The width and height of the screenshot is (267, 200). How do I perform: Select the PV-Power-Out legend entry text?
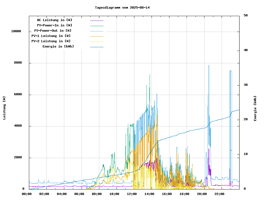(53, 31)
